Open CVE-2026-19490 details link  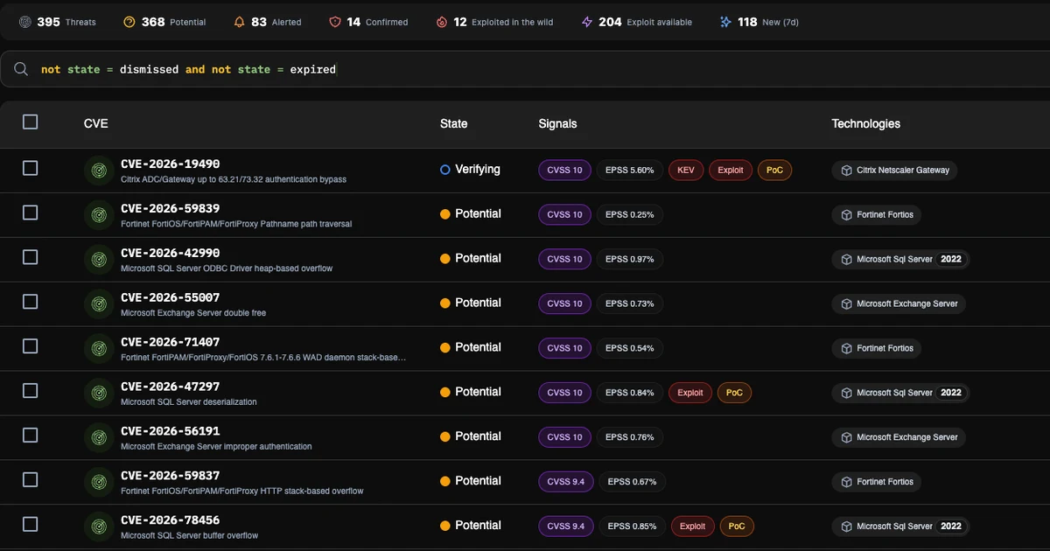pyautogui.click(x=170, y=164)
